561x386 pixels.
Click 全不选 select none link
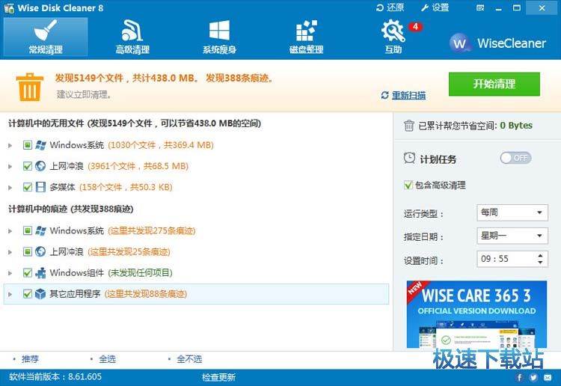(x=189, y=359)
